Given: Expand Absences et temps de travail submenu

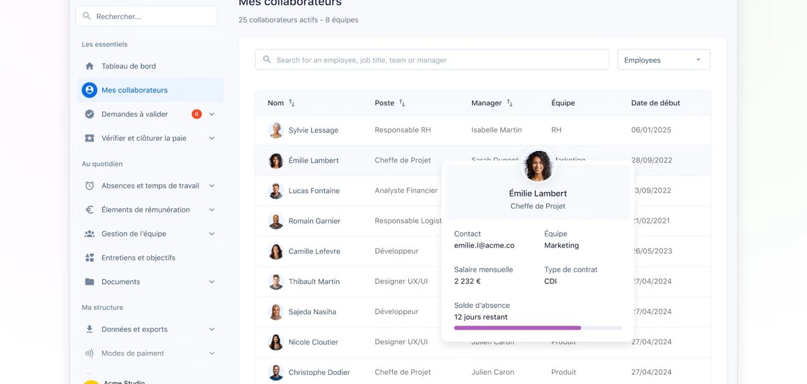Looking at the screenshot, I should point(211,186).
